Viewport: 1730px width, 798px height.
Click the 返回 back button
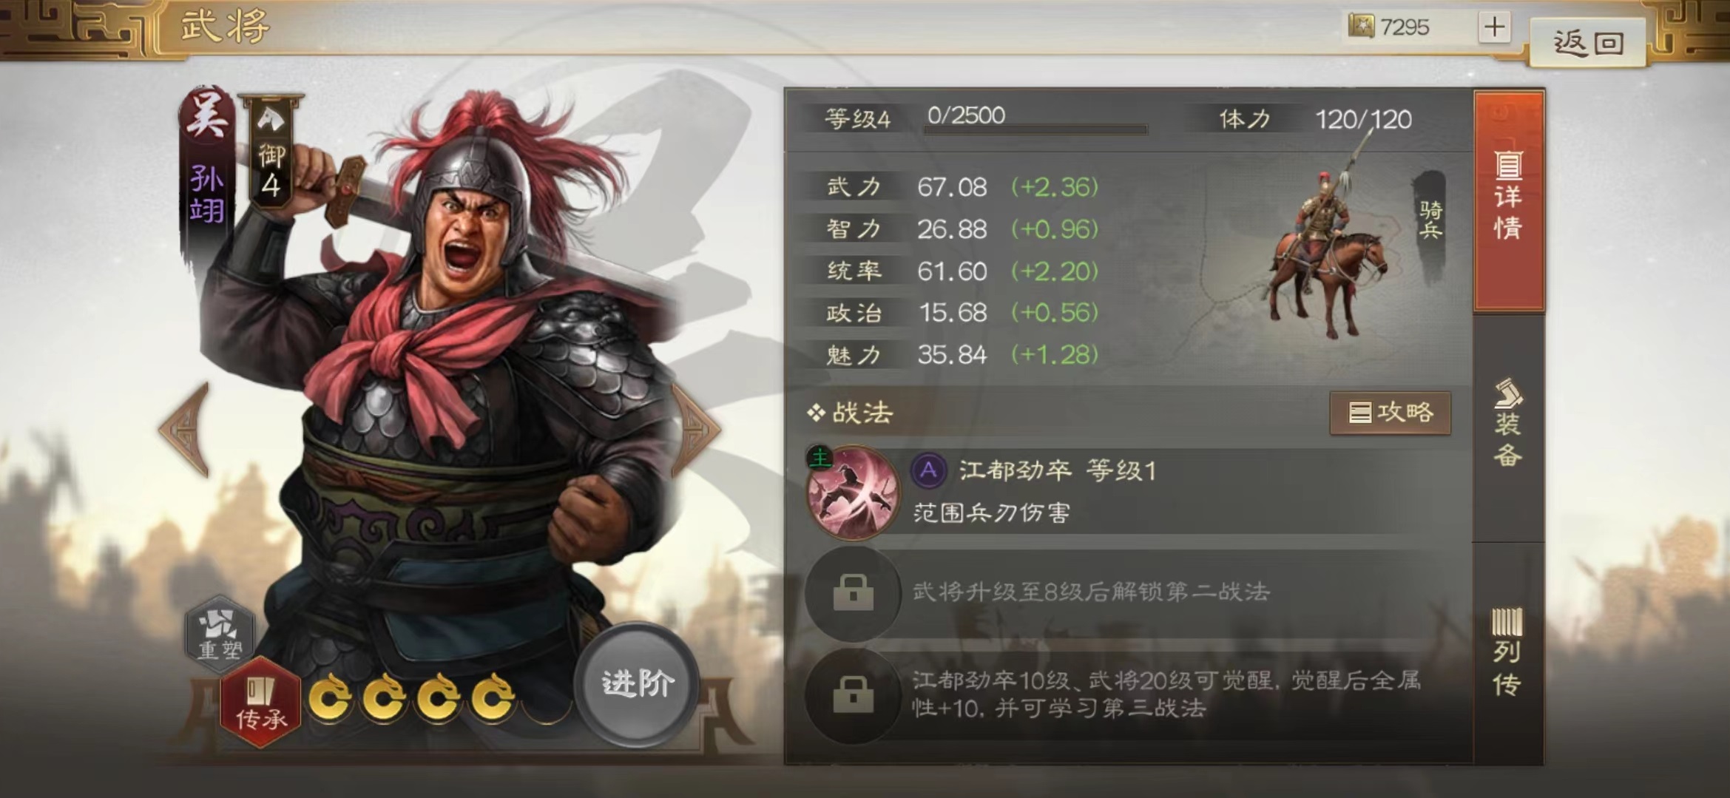[1587, 42]
